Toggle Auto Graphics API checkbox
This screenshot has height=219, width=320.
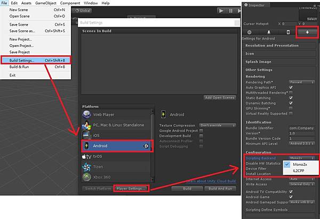point(291,87)
